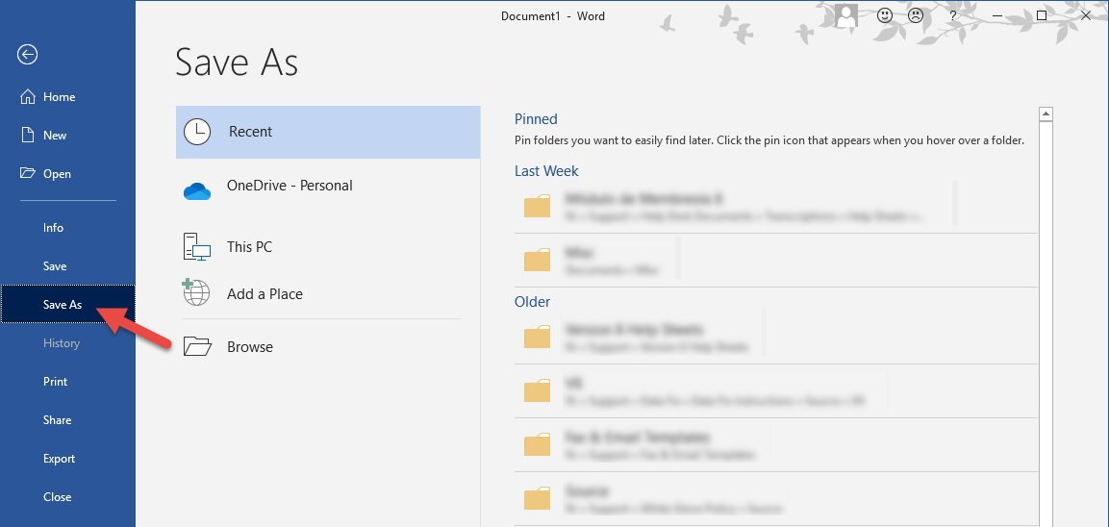
Task: Click the scrollbar up arrow
Action: 1046,114
